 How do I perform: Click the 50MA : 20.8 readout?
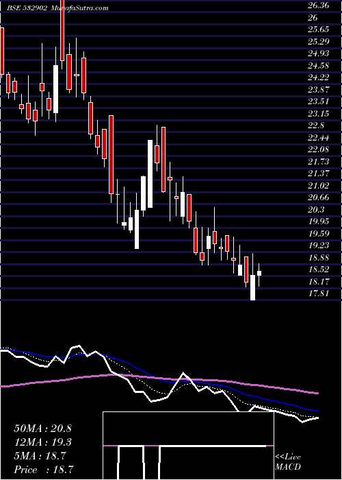pyautogui.click(x=42, y=429)
